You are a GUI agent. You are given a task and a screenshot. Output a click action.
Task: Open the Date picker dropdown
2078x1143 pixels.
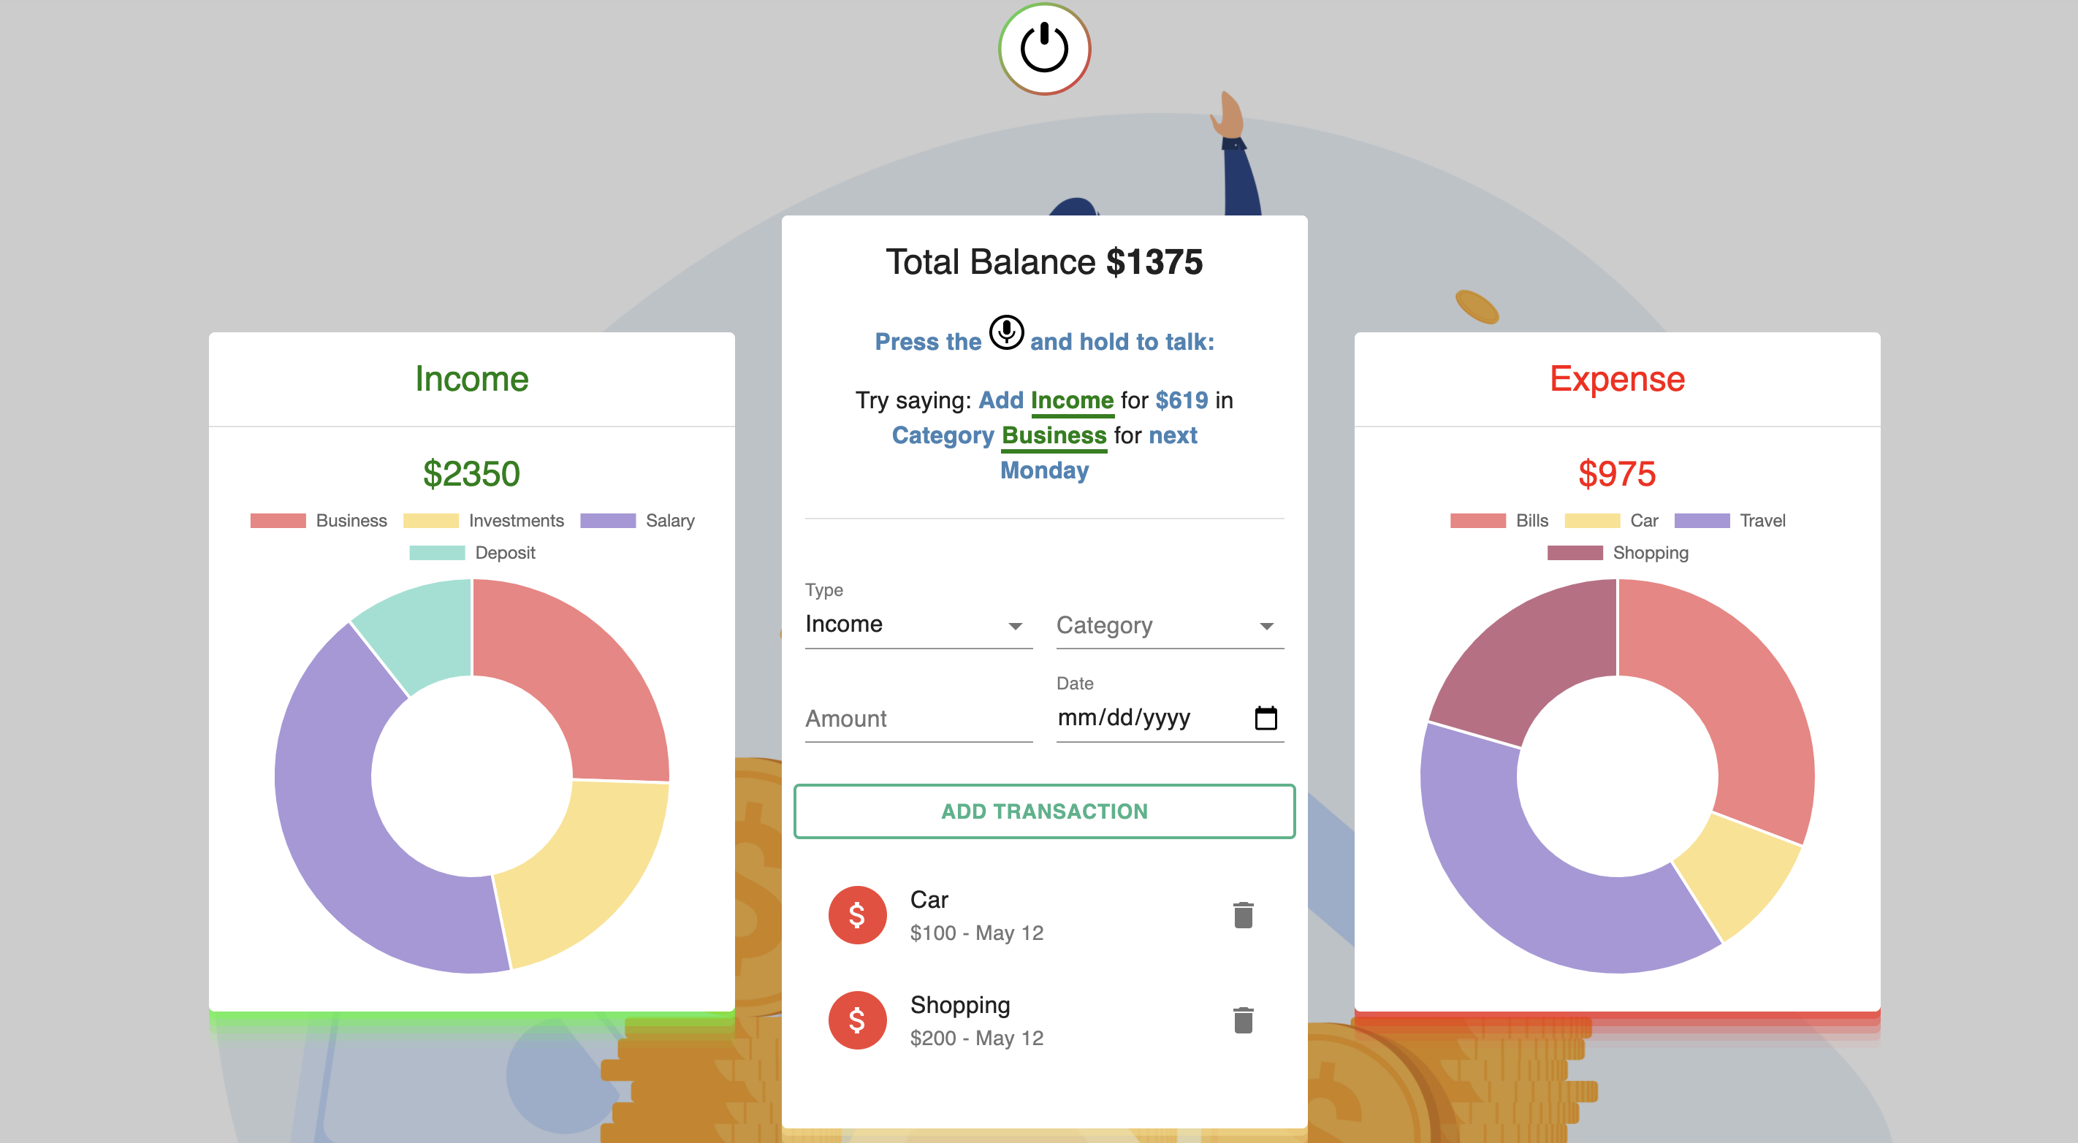1264,718
